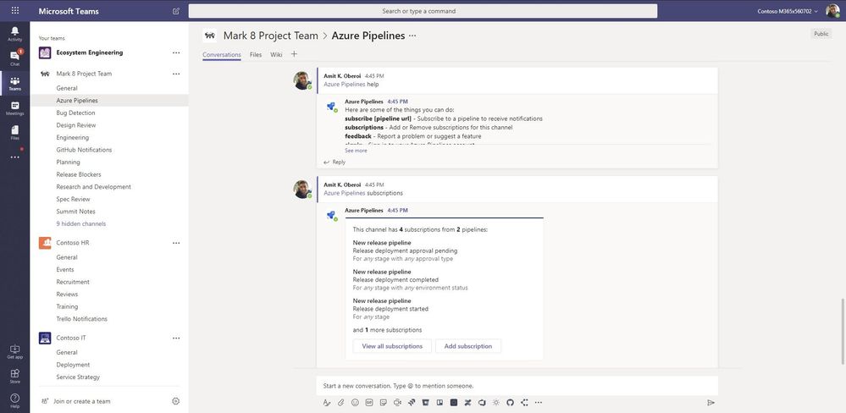
Task: Select the GitHub Notifications channel
Action: (x=84, y=150)
